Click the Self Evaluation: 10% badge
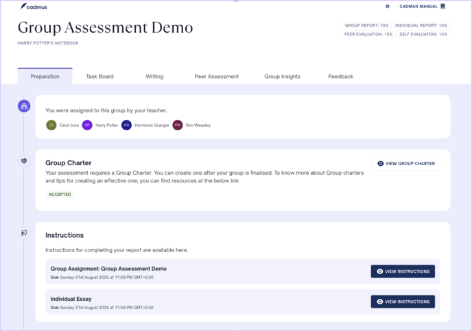 pos(423,34)
